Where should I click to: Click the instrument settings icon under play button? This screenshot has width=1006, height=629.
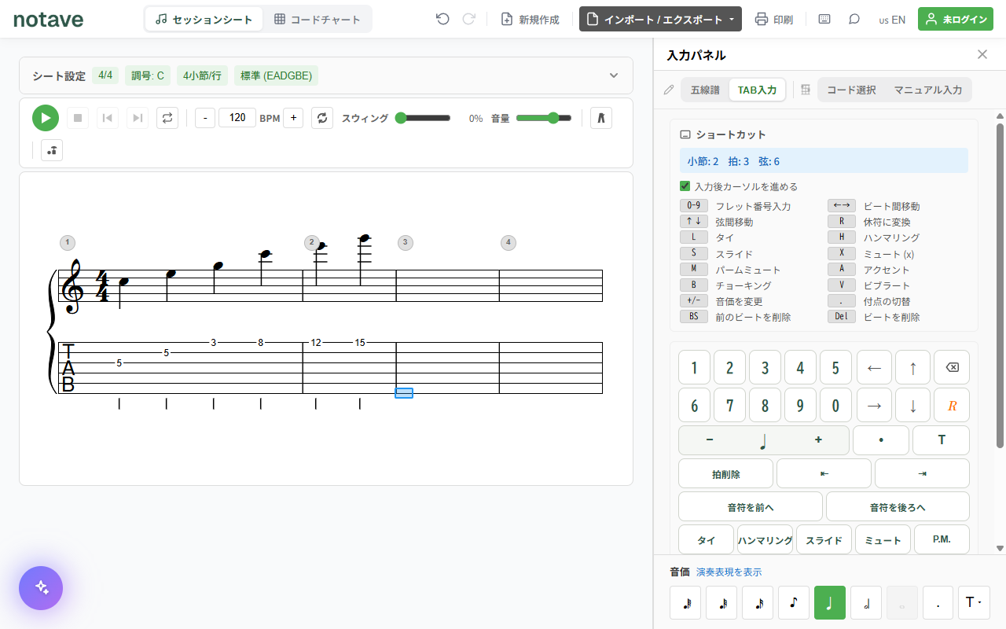(x=52, y=150)
